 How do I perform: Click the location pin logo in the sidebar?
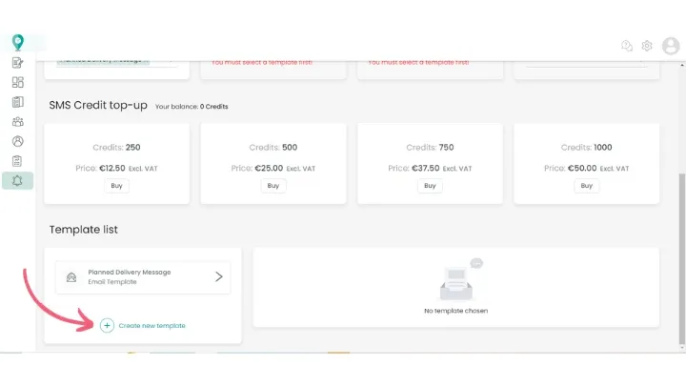click(x=17, y=42)
